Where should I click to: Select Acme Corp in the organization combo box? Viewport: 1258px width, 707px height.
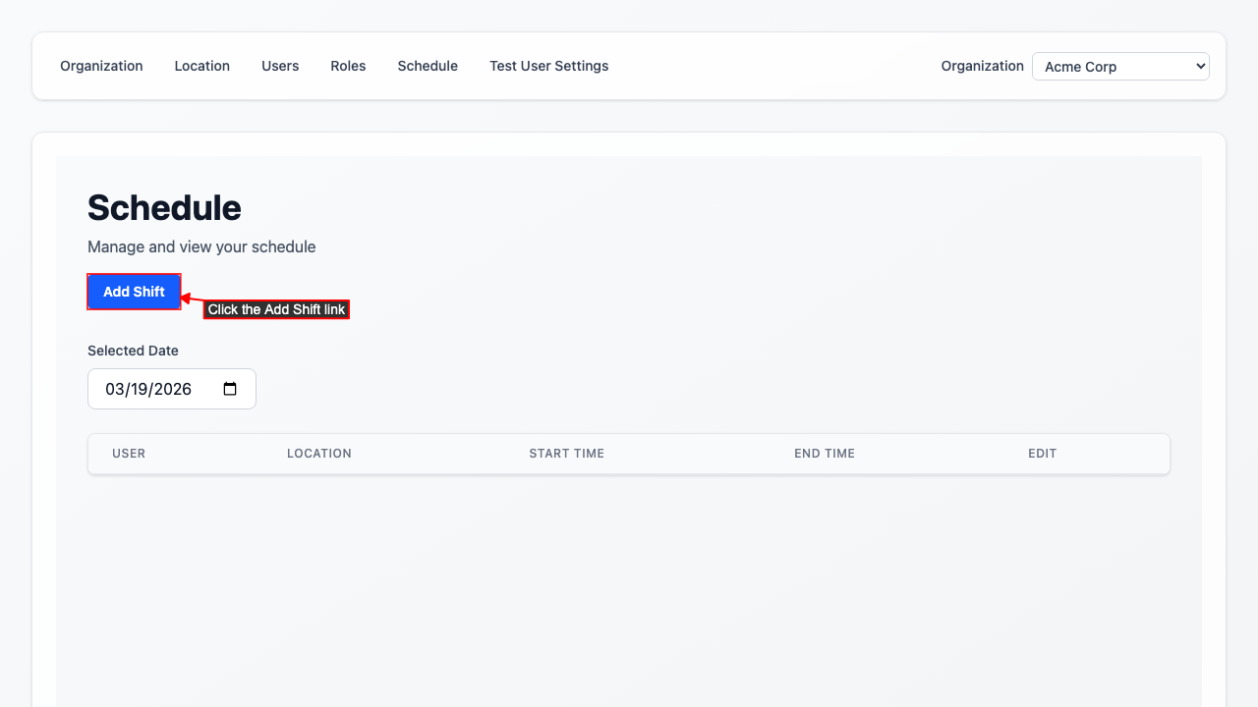(1120, 66)
